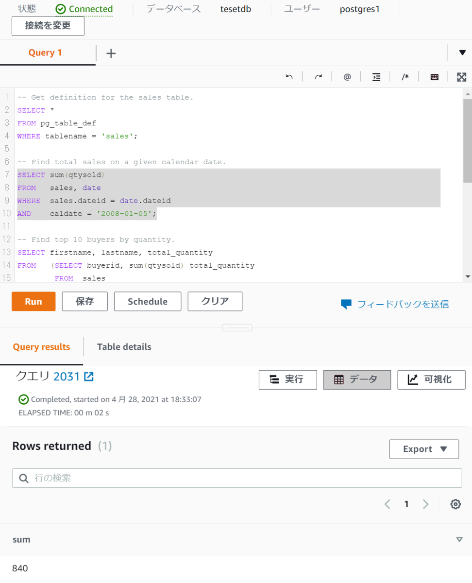
Task: Click the 接続を変更 button
Action: pos(48,26)
